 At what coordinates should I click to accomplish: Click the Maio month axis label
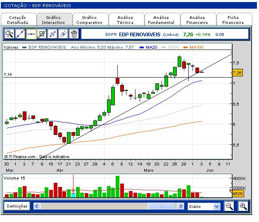[x=148, y=170]
